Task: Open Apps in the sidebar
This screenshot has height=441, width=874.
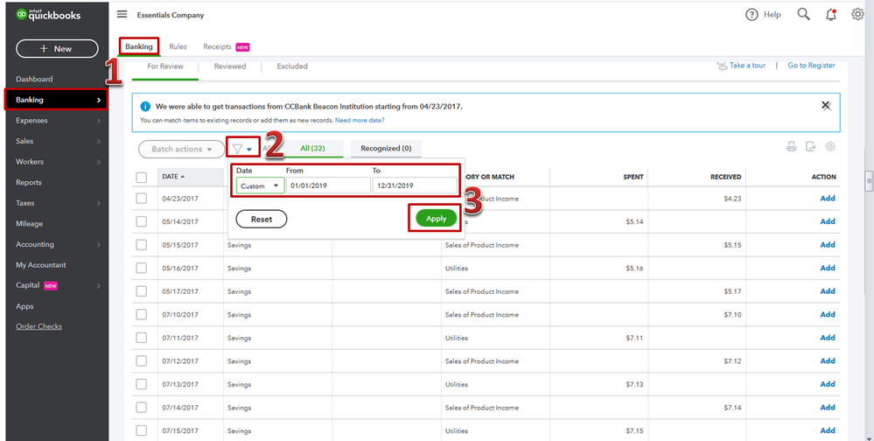Action: [24, 306]
